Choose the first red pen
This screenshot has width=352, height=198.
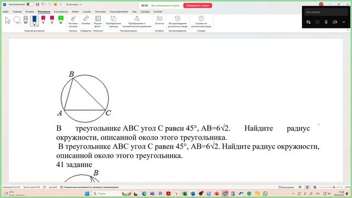pyautogui.click(x=43, y=20)
